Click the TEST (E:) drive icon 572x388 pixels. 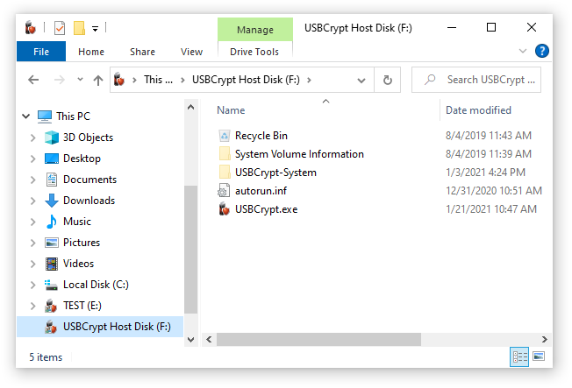tap(51, 306)
